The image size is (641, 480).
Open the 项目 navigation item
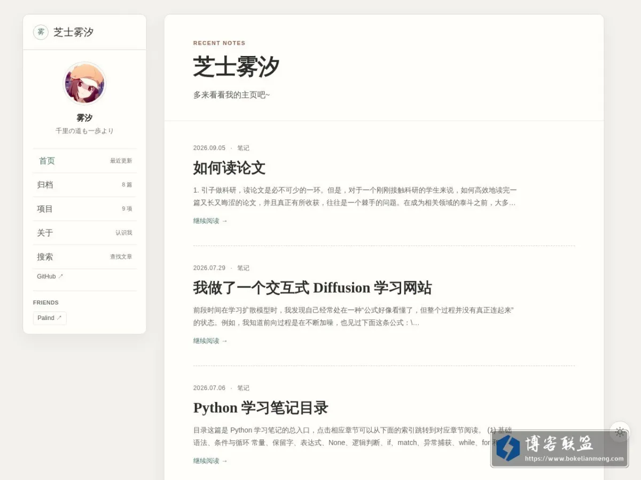pos(84,209)
